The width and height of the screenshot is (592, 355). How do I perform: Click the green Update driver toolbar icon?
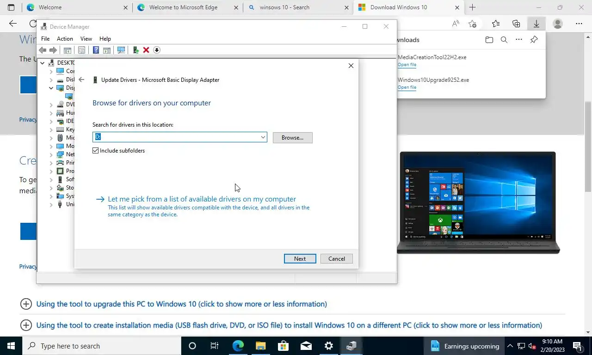(x=136, y=50)
